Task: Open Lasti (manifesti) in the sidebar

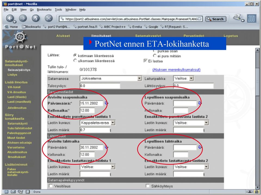Action: (19, 102)
